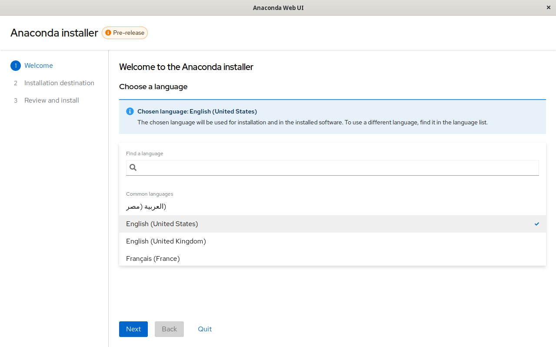The height and width of the screenshot is (347, 556).
Task: Click the Pre-release info icon
Action: coord(108,33)
